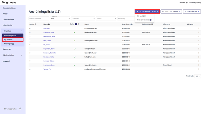Open row actions menu for Svensson, Sven
The height and width of the screenshot is (114, 204).
pos(199,65)
